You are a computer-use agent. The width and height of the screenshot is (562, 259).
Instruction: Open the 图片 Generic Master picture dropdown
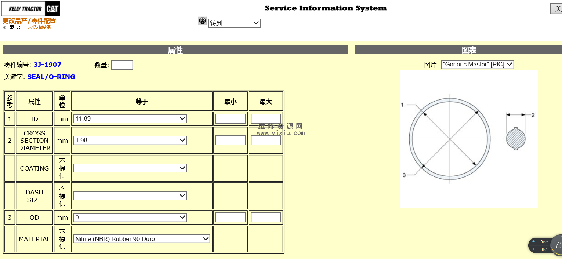[x=477, y=64]
